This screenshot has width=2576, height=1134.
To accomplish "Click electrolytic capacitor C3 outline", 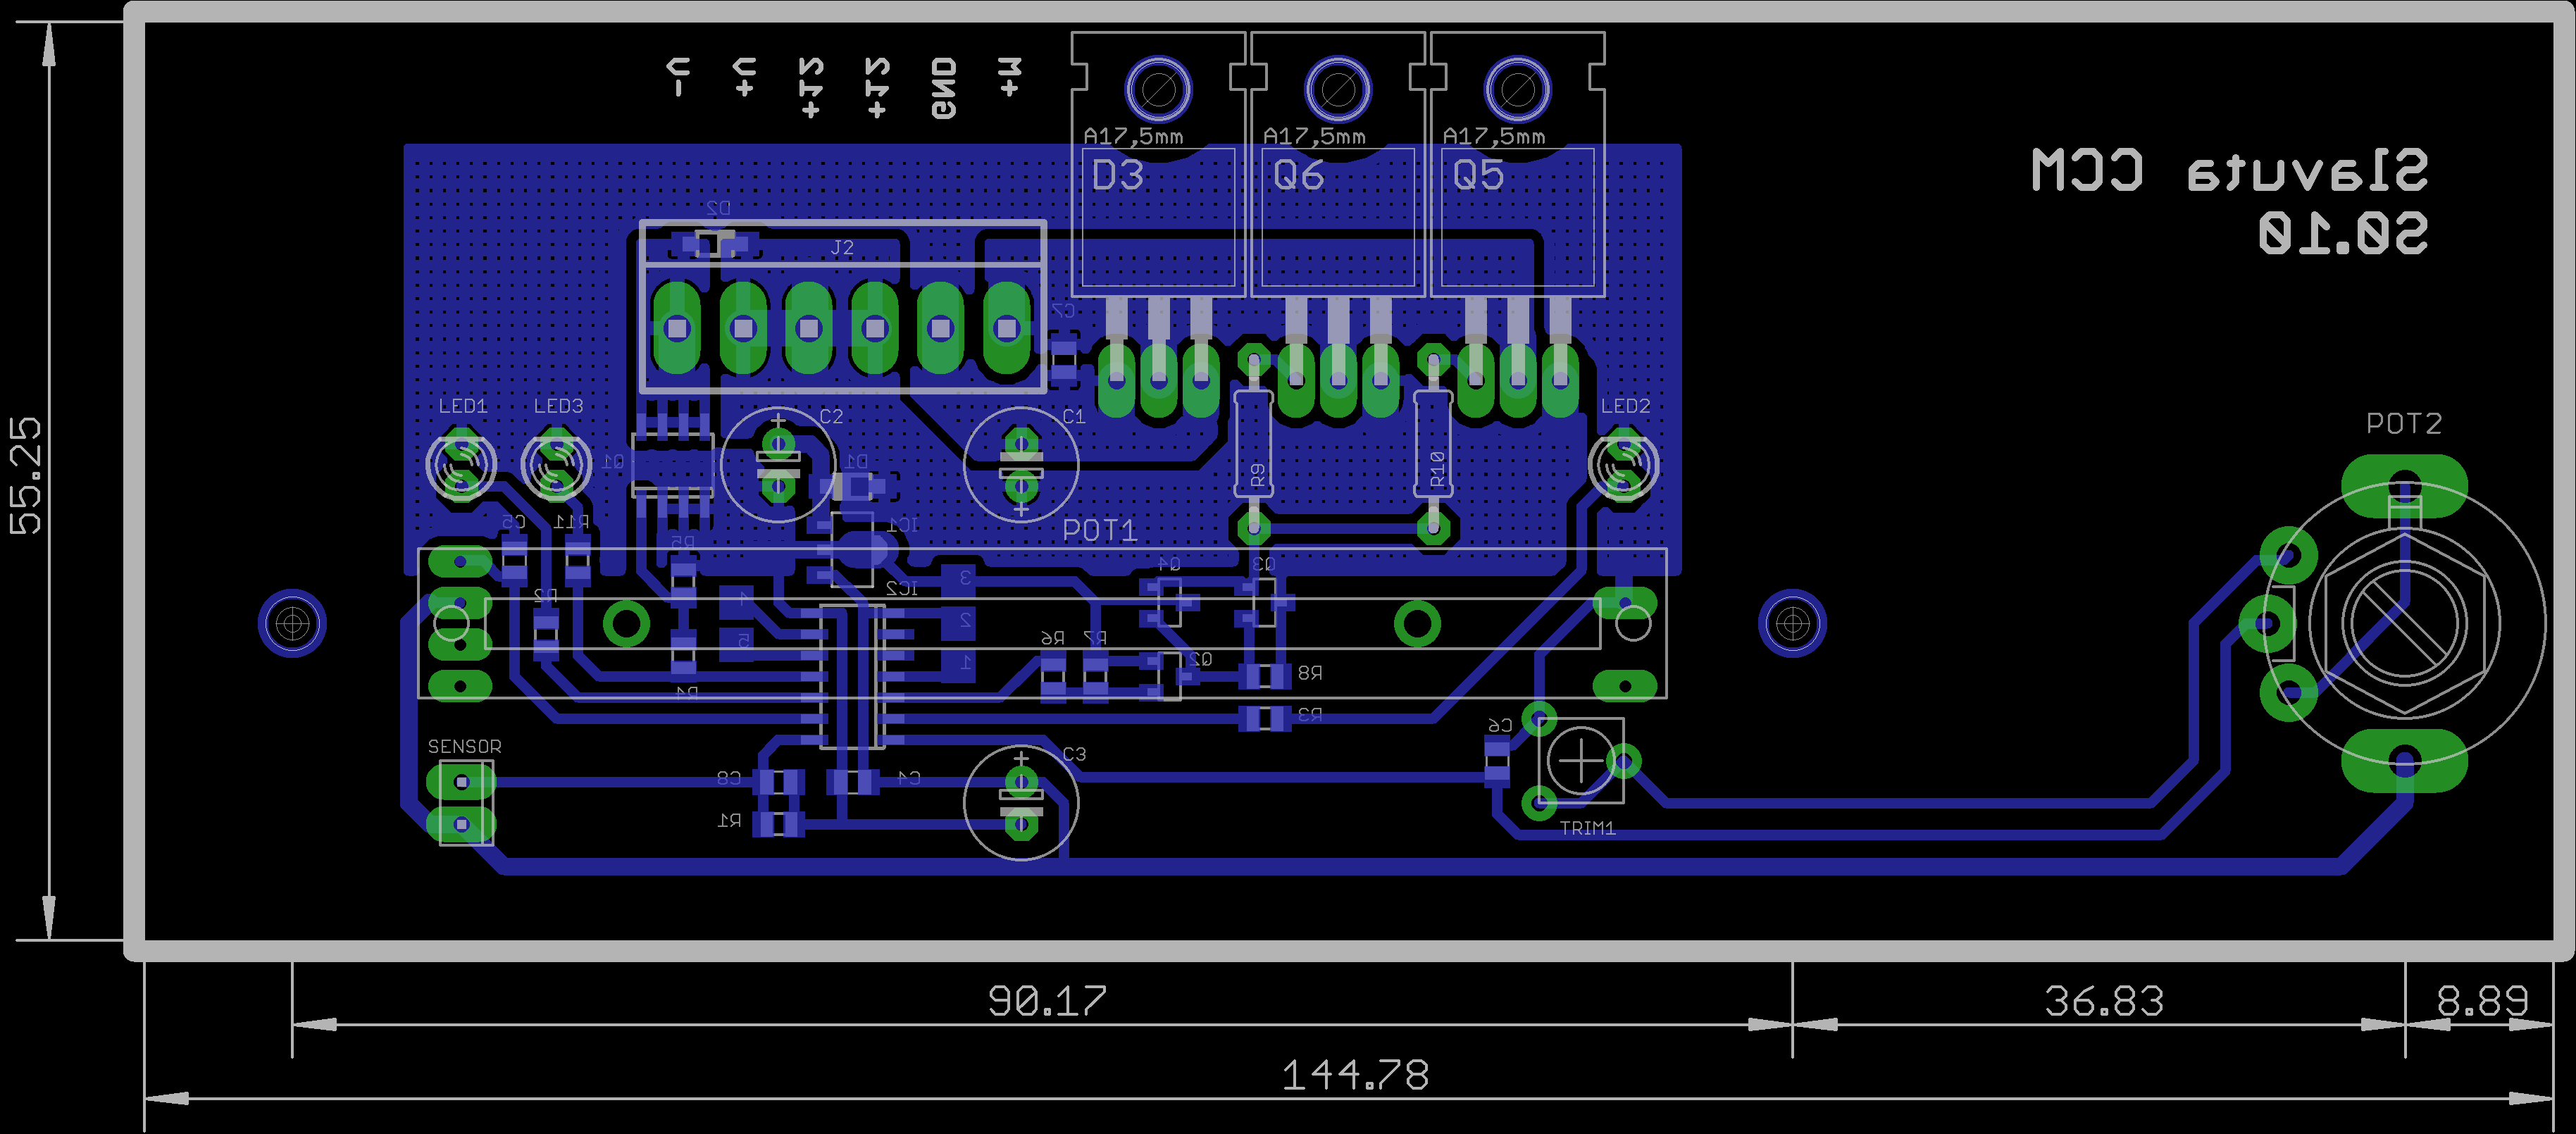I will point(1021,802).
